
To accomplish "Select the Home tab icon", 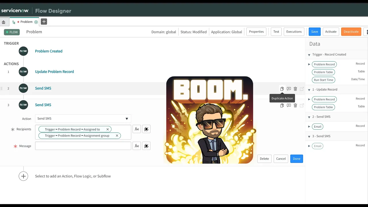I will click(4, 22).
